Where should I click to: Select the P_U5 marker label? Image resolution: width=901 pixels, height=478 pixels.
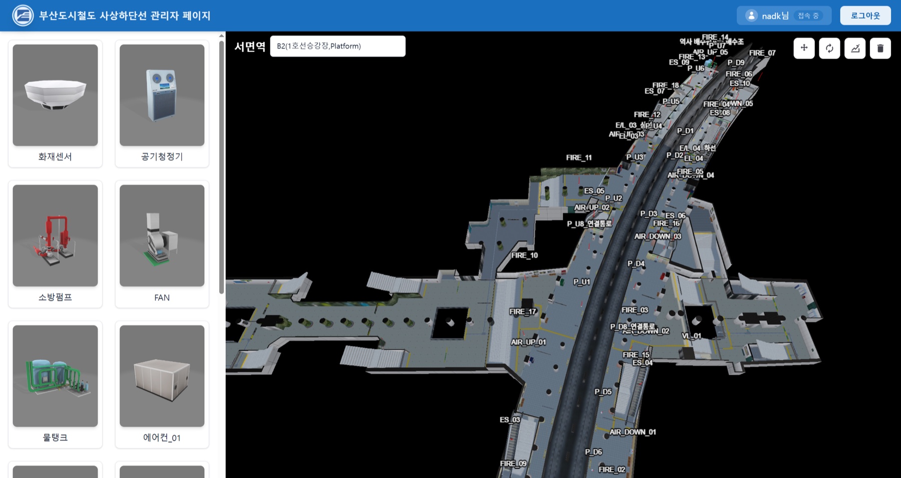[x=671, y=102]
